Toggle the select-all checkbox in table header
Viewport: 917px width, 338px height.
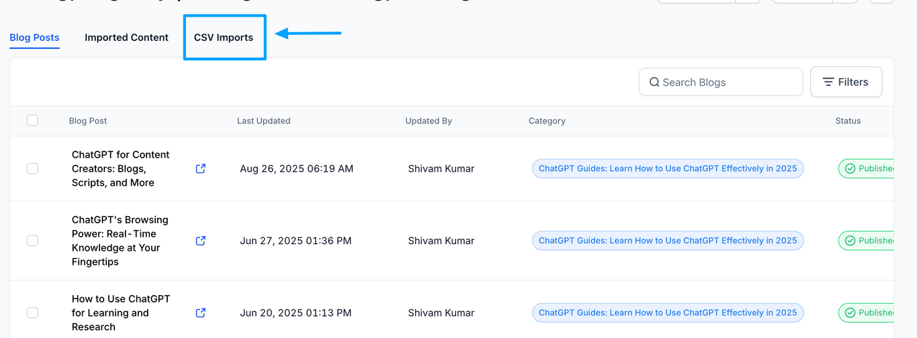(x=32, y=121)
